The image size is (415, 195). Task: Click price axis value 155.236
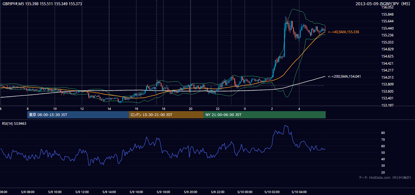(x=388, y=35)
